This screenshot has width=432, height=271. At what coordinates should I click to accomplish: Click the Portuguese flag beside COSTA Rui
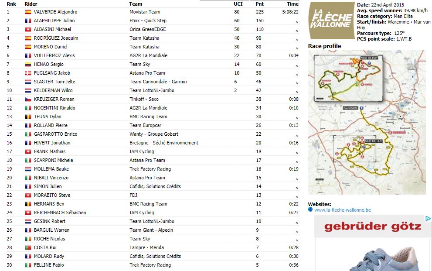pyautogui.click(x=28, y=247)
